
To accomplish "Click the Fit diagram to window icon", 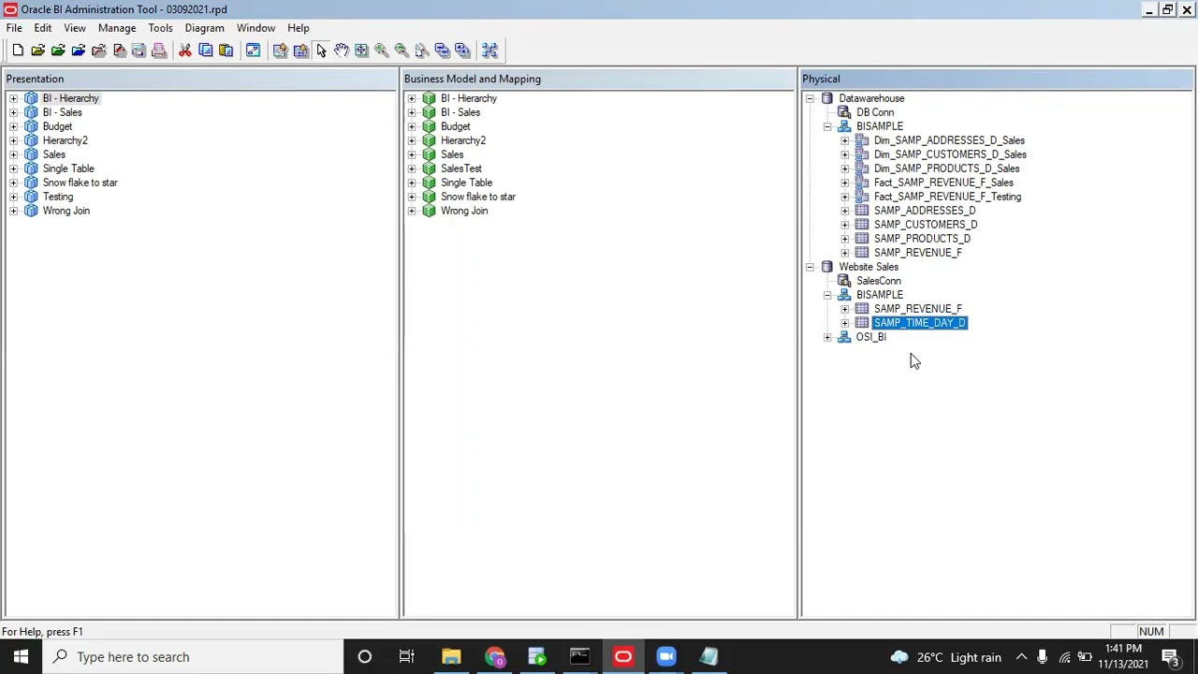I will [x=361, y=51].
